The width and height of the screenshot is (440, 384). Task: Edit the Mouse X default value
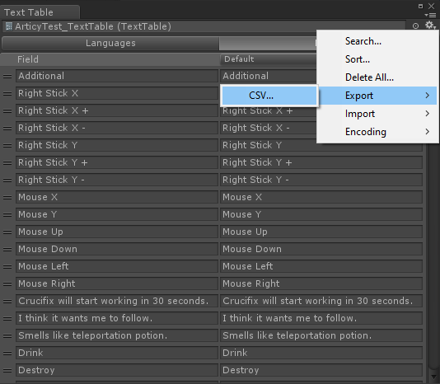tap(321, 197)
